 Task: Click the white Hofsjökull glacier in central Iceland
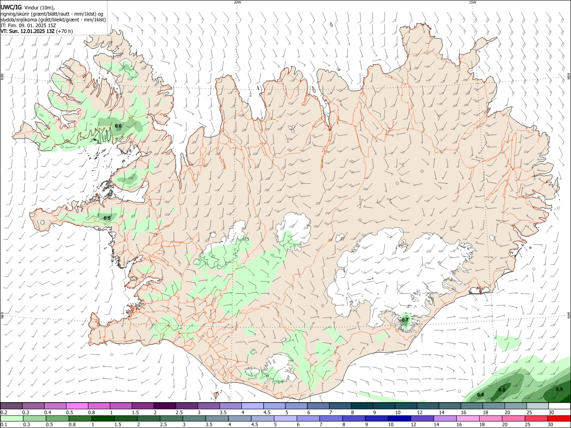294,227
